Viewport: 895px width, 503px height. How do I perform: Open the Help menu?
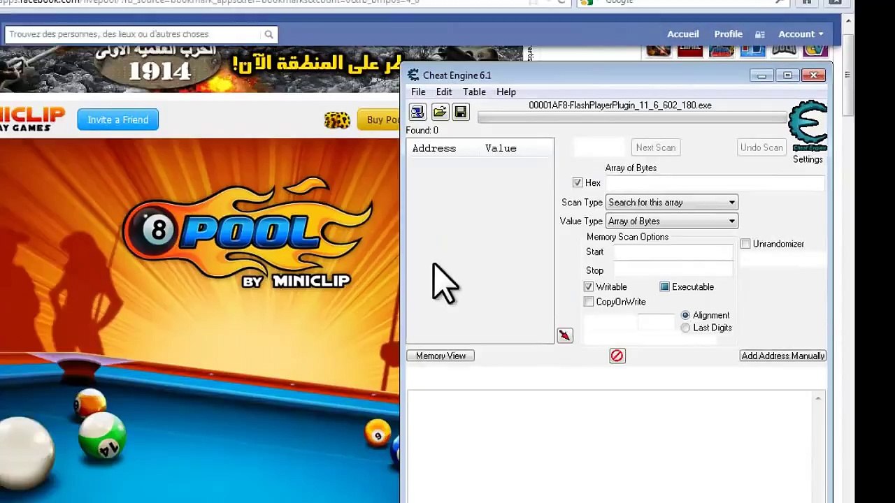tap(506, 92)
